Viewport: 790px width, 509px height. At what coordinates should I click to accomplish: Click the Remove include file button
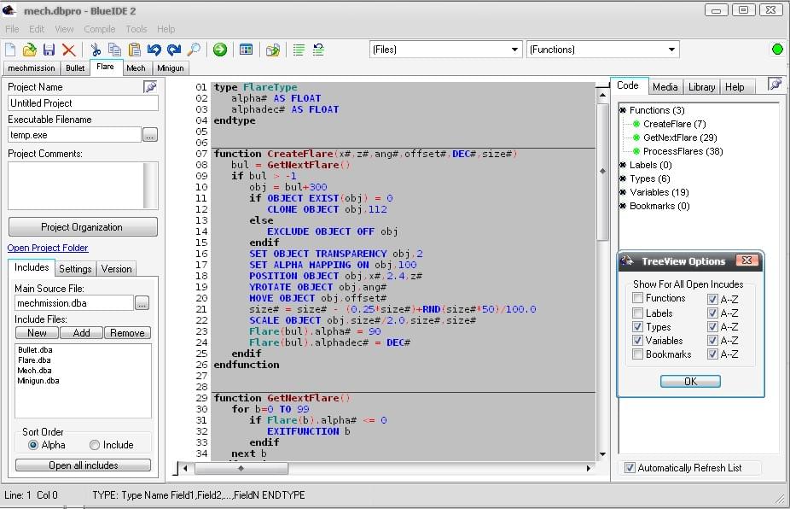pyautogui.click(x=127, y=333)
